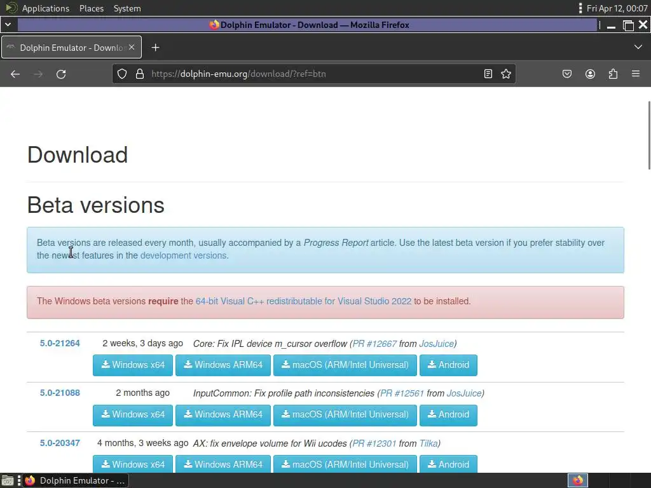Image resolution: width=651 pixels, height=488 pixels.
Task: Click the '2 weeks, 3 days ago' text
Action: click(x=143, y=344)
